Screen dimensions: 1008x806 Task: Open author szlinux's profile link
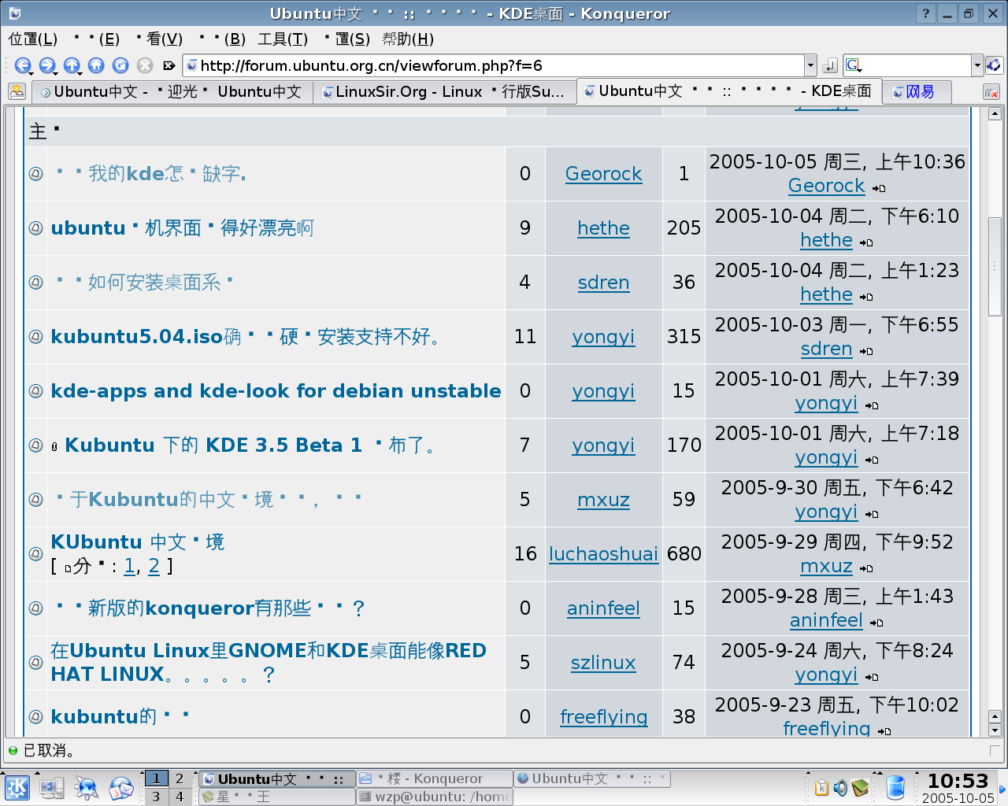(603, 663)
